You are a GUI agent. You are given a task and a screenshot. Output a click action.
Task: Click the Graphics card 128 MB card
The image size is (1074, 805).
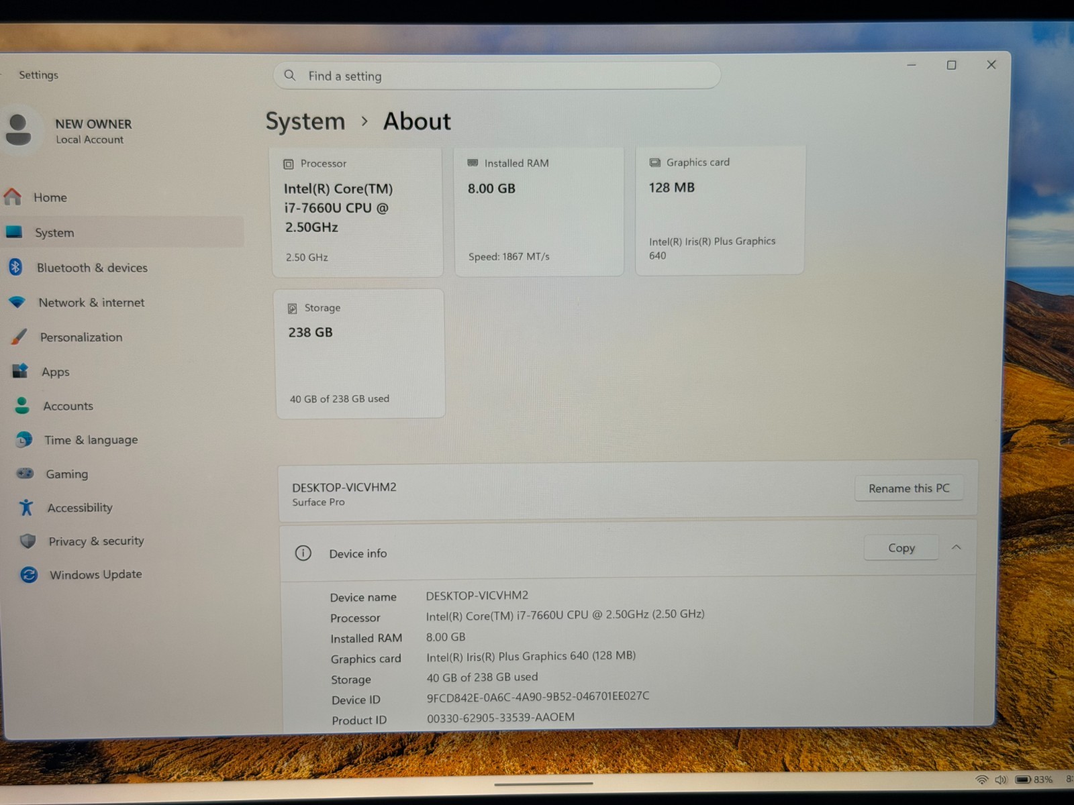pyautogui.click(x=720, y=210)
